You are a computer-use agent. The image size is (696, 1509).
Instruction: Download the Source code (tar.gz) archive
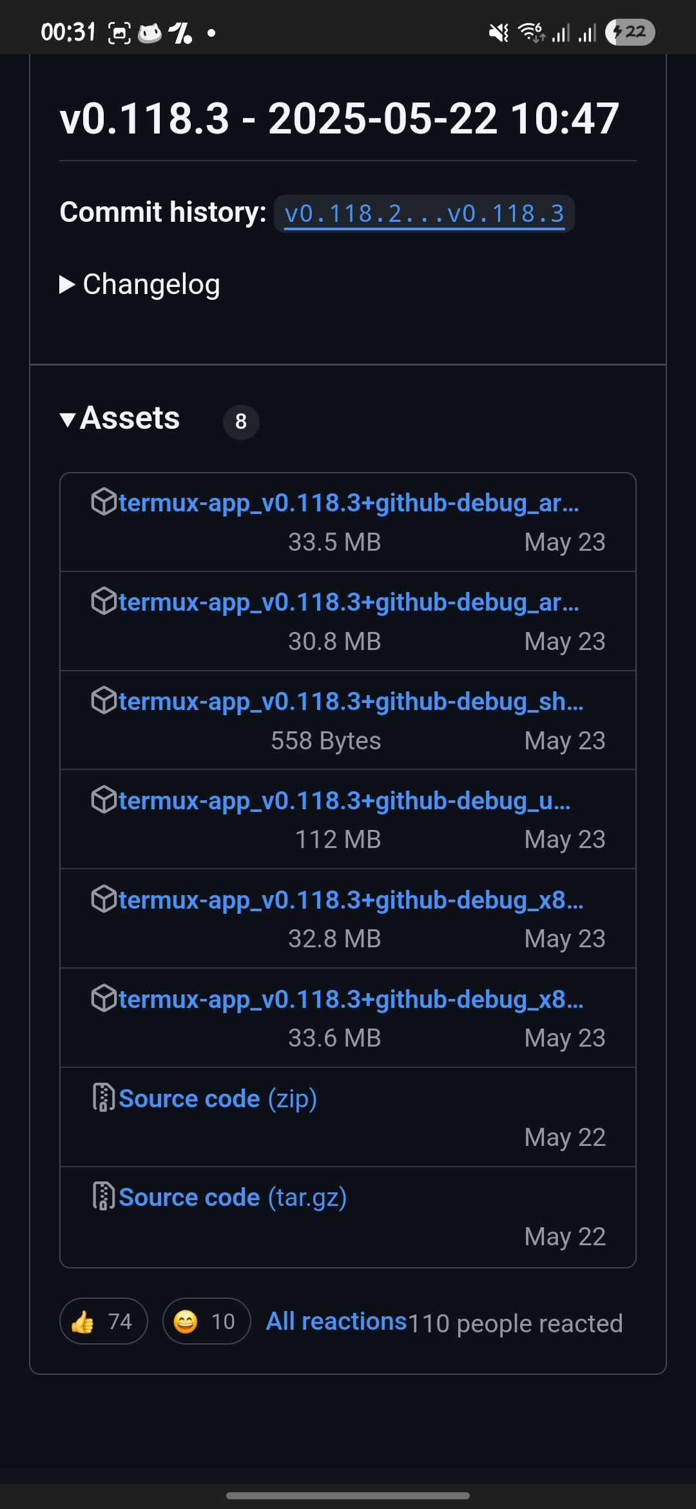233,1197
